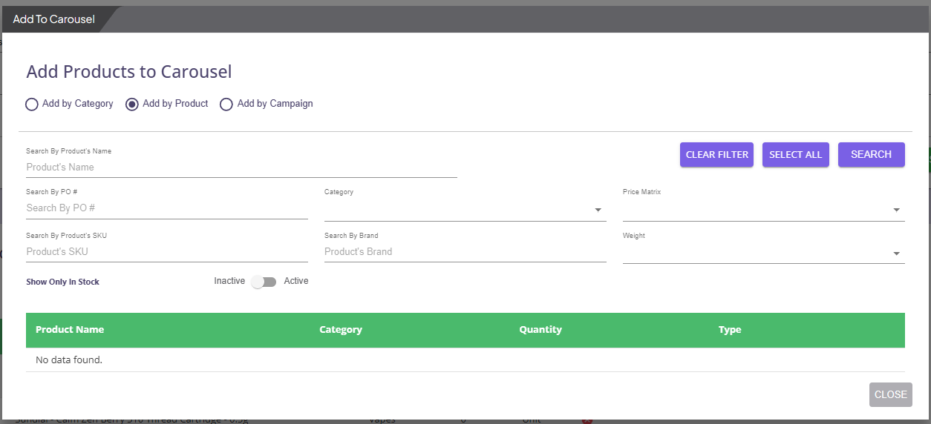Image resolution: width=931 pixels, height=424 pixels.
Task: Click the Category column header in the table
Action: pos(341,330)
